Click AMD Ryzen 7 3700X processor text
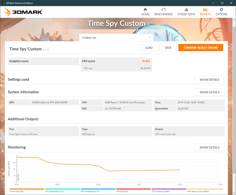This screenshot has width=236, height=195. [125, 102]
